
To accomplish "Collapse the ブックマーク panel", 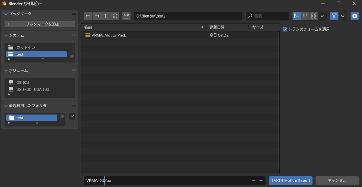I will [x=6, y=14].
